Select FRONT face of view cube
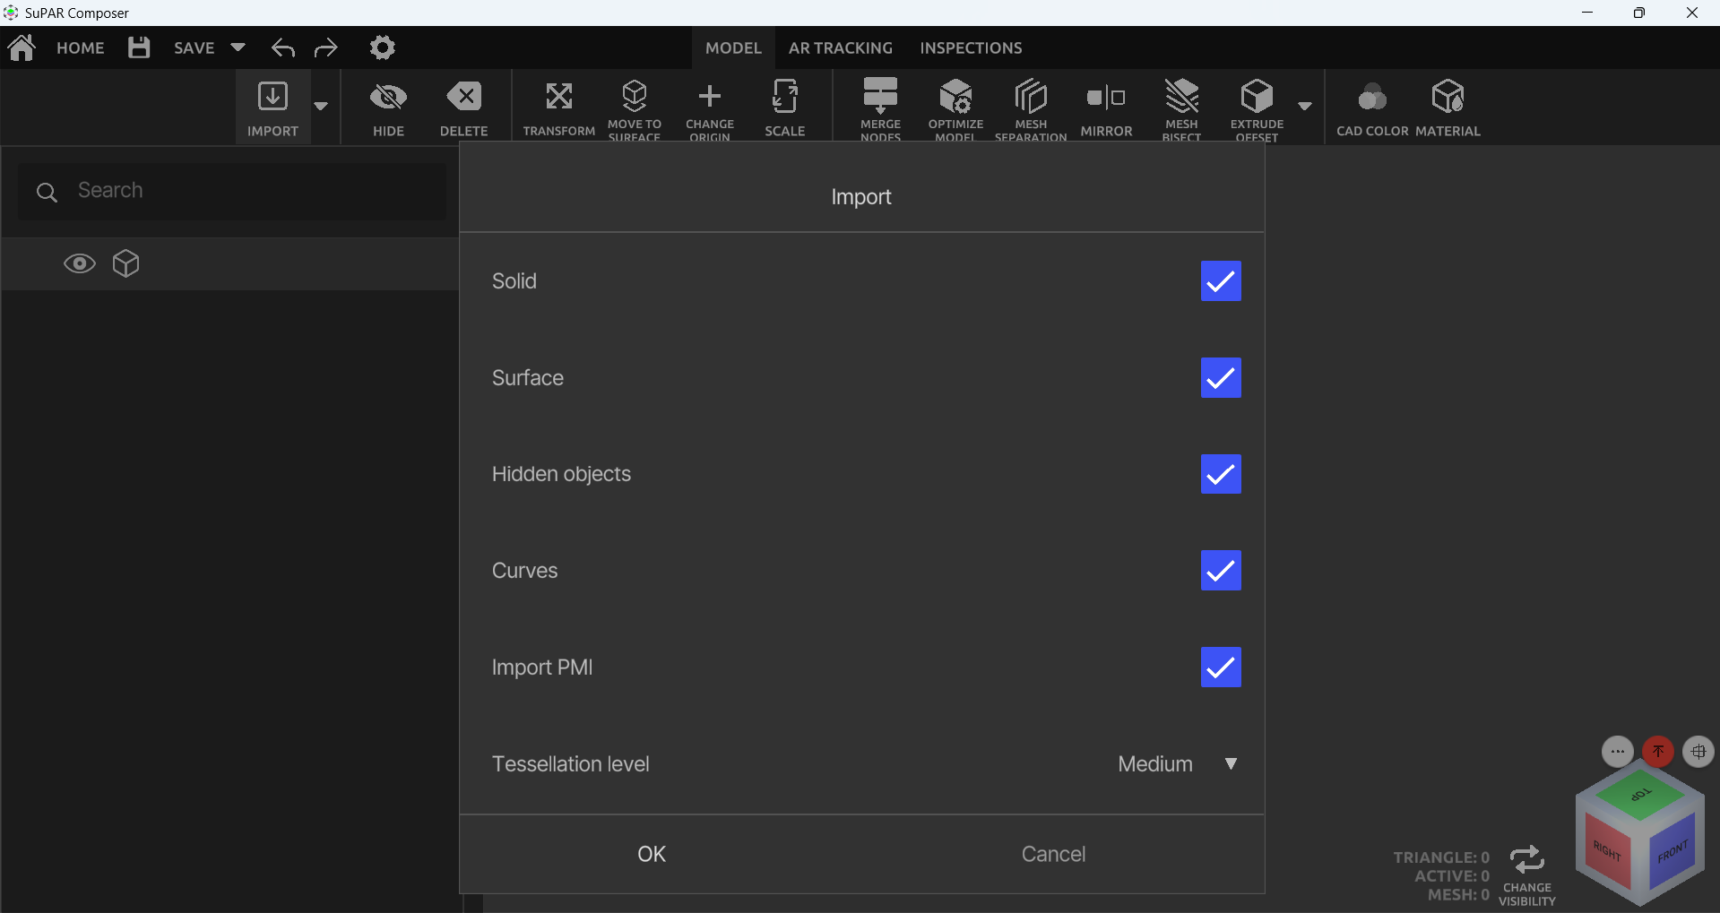This screenshot has width=1720, height=913. tap(1672, 851)
